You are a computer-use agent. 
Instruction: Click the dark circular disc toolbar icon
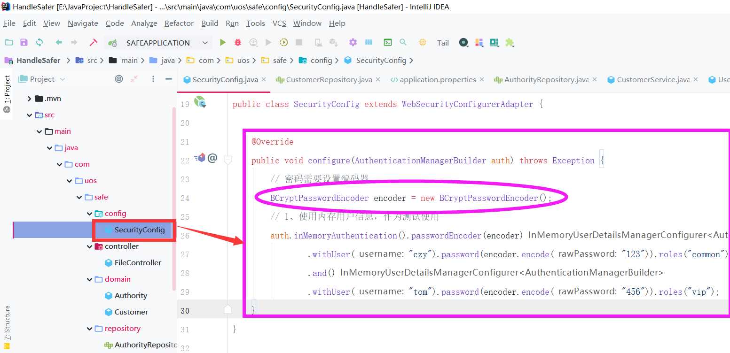(464, 43)
